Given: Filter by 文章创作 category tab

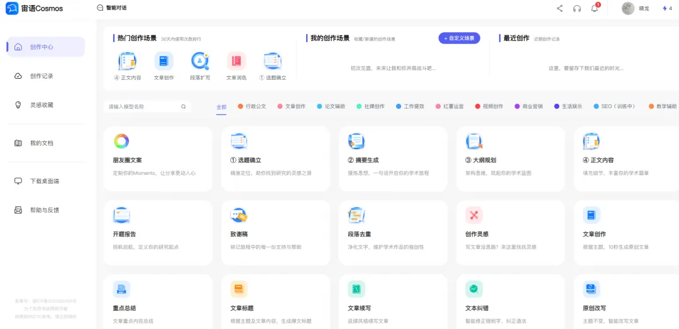Looking at the screenshot, I should pyautogui.click(x=292, y=106).
